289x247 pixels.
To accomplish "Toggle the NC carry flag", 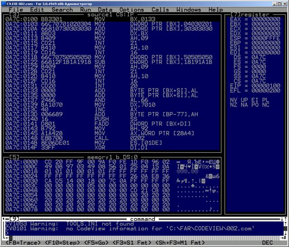I will point(266,104).
